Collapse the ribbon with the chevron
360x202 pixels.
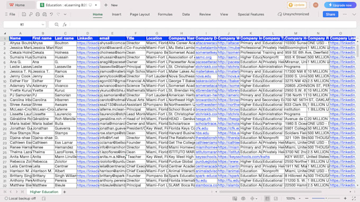354,14
